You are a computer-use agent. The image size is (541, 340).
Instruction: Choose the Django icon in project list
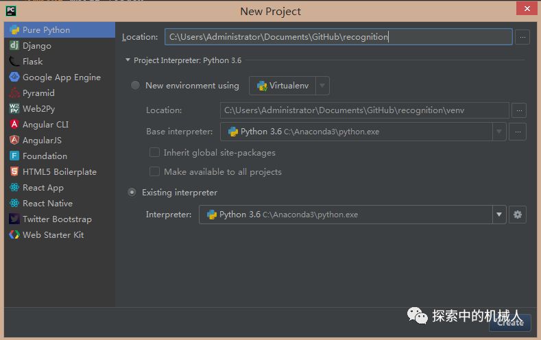point(14,45)
